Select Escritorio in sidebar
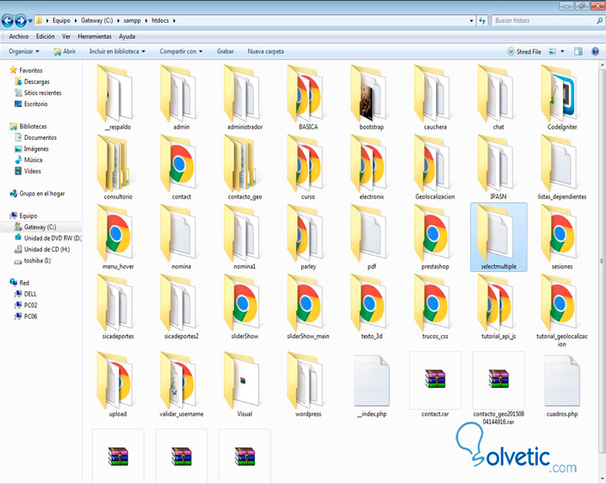Viewport: 606px width, 484px height. click(x=31, y=104)
